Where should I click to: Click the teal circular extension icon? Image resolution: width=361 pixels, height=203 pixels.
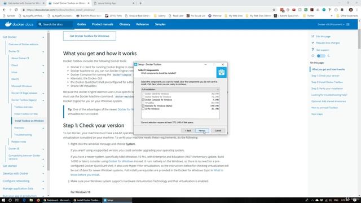pyautogui.click(x=324, y=10)
